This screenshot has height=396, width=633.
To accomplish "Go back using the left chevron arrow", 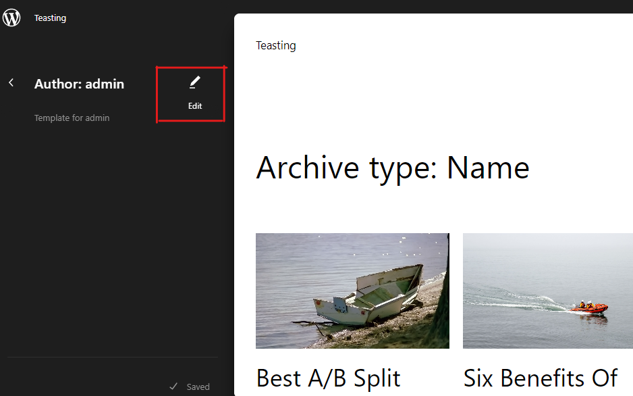I will [x=11, y=83].
